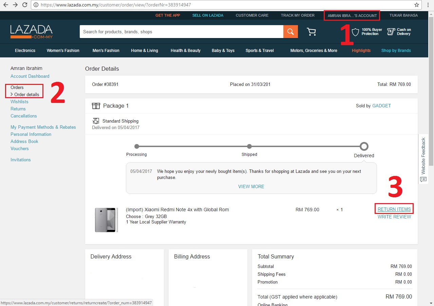Click the orange search magnifier button
434x306 pixels.
[x=290, y=32]
